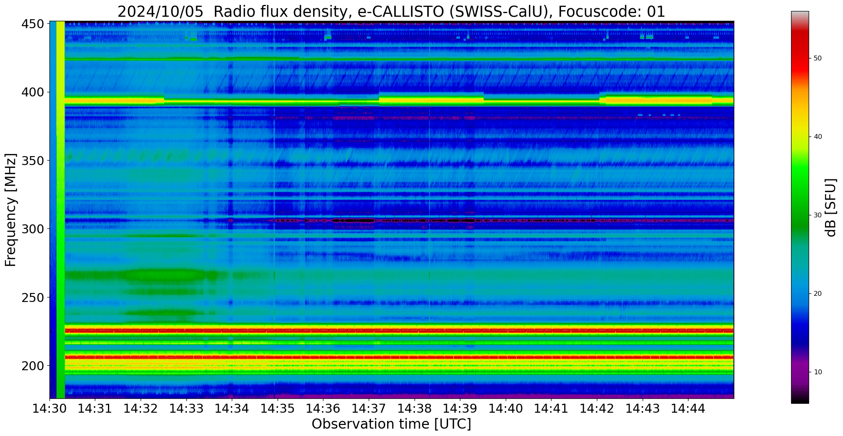The height and width of the screenshot is (436, 843).
Task: Click the 14:31 time tick label
Action: pyautogui.click(x=95, y=408)
